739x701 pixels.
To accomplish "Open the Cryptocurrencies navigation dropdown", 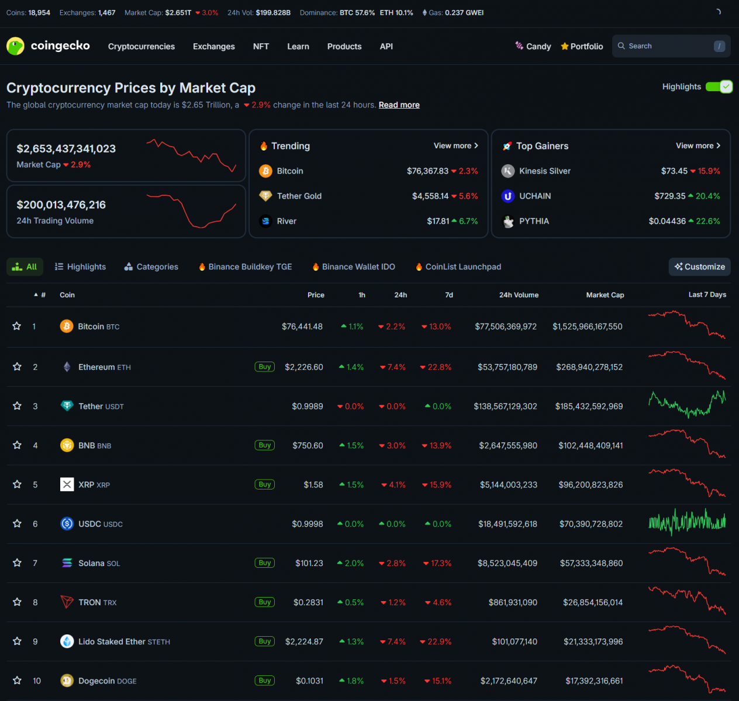I will (x=141, y=46).
